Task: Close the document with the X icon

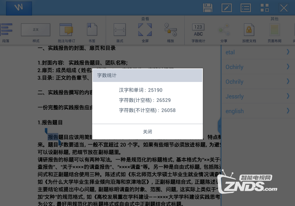Action: 284,8
